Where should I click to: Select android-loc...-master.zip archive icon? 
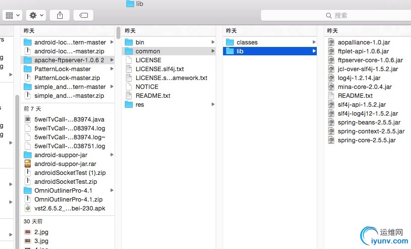(x=28, y=51)
